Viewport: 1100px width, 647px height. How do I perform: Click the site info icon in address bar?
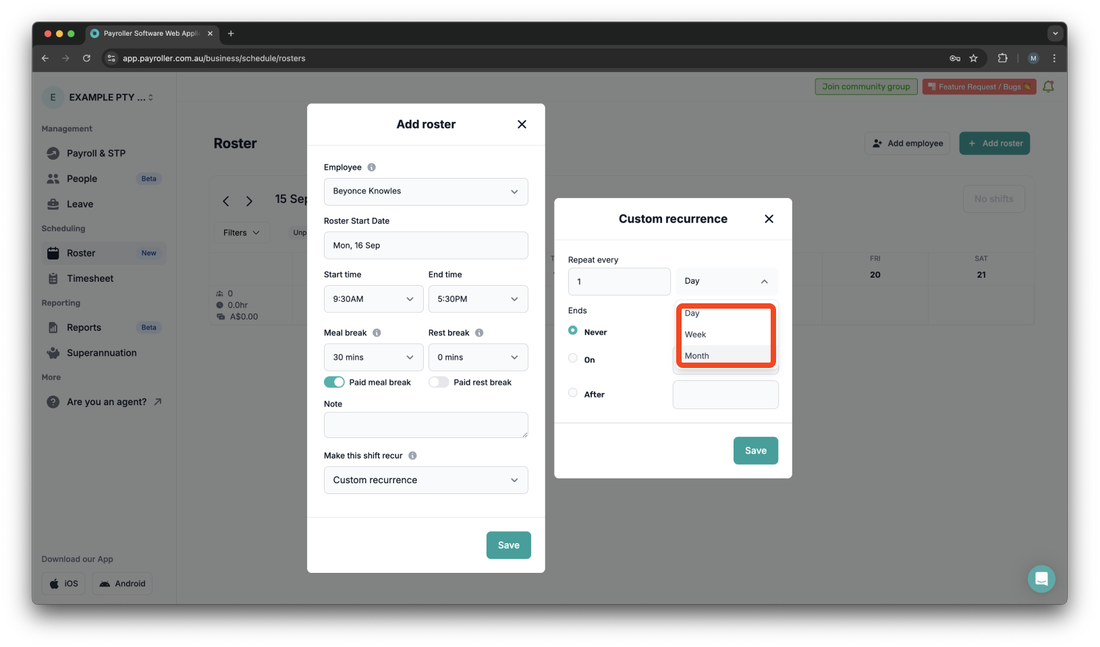pyautogui.click(x=112, y=59)
